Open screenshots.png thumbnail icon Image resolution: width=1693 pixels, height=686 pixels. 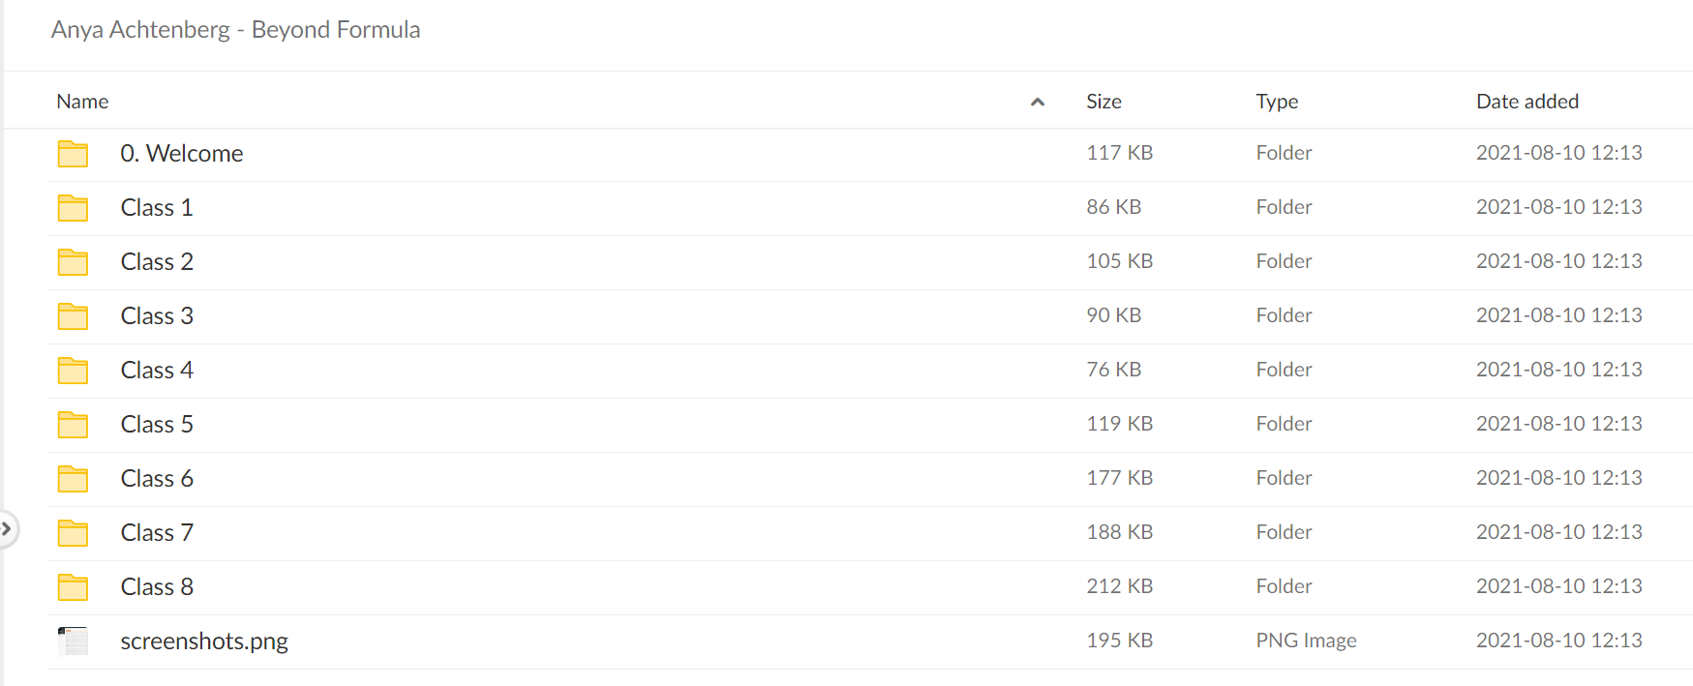73,641
